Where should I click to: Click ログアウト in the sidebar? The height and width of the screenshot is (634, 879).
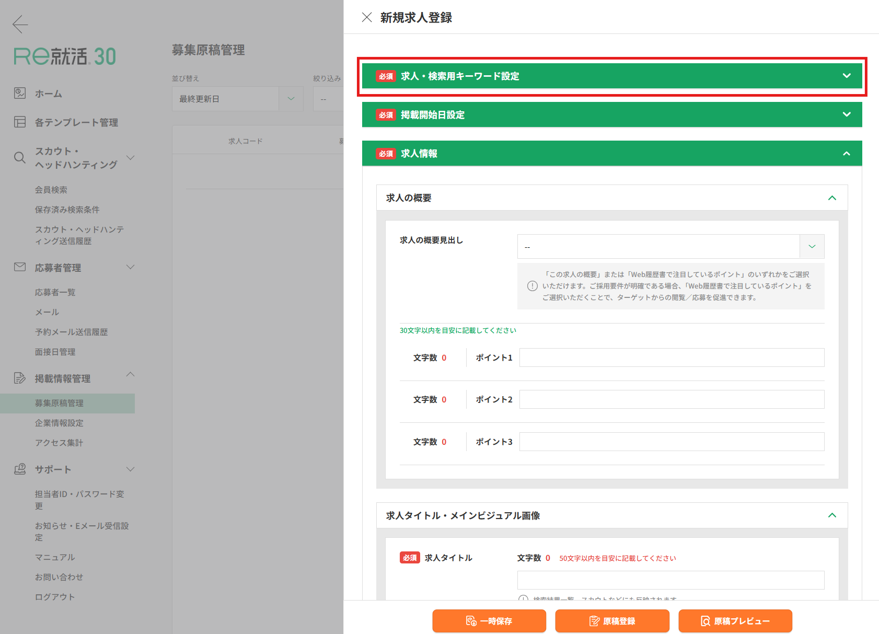pyautogui.click(x=55, y=597)
